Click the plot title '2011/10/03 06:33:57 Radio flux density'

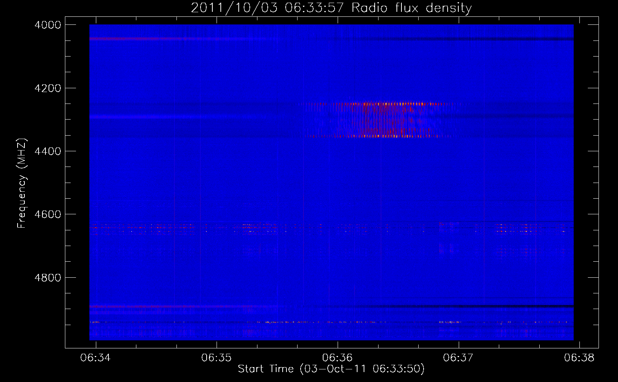click(331, 8)
